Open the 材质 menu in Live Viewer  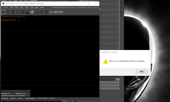[x=21, y=8]
